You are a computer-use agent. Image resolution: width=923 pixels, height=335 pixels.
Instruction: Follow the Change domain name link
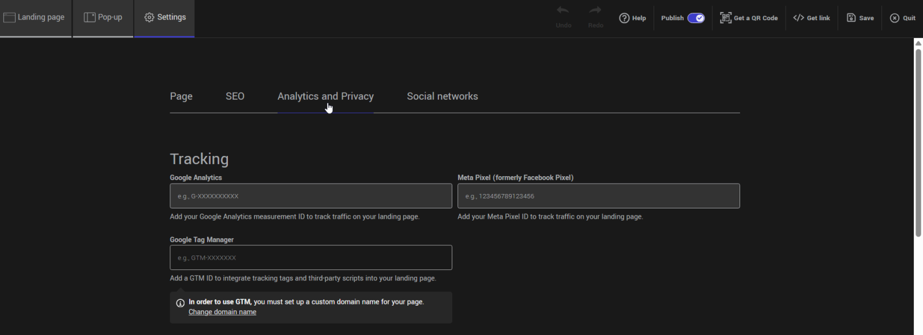click(x=222, y=312)
